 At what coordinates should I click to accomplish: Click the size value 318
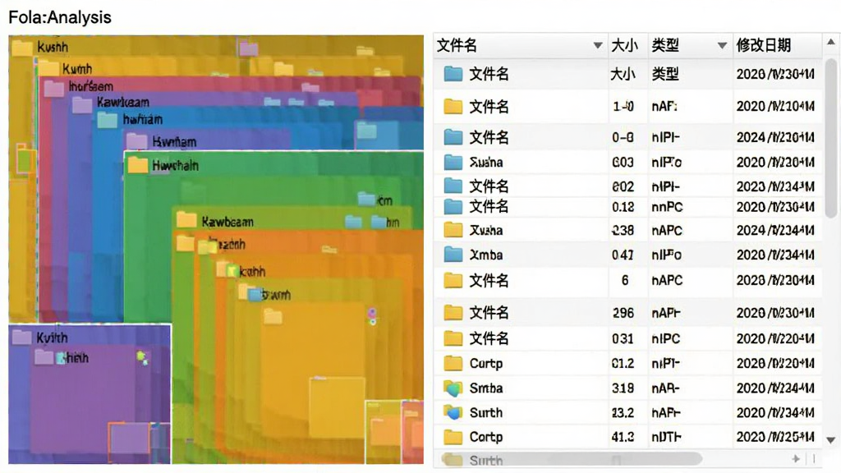[x=623, y=388]
